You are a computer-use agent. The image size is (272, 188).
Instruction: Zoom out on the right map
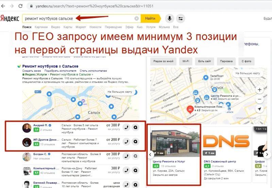pos(259,99)
